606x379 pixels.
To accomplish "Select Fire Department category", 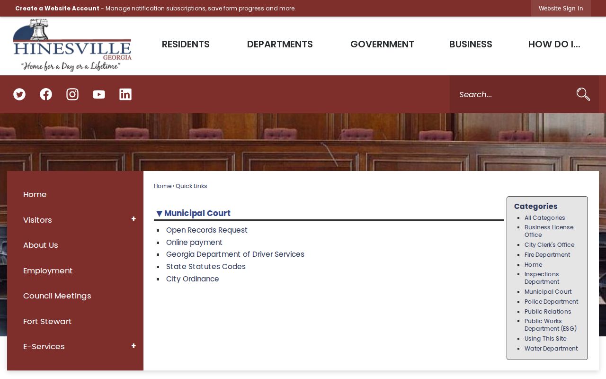I will click(547, 255).
